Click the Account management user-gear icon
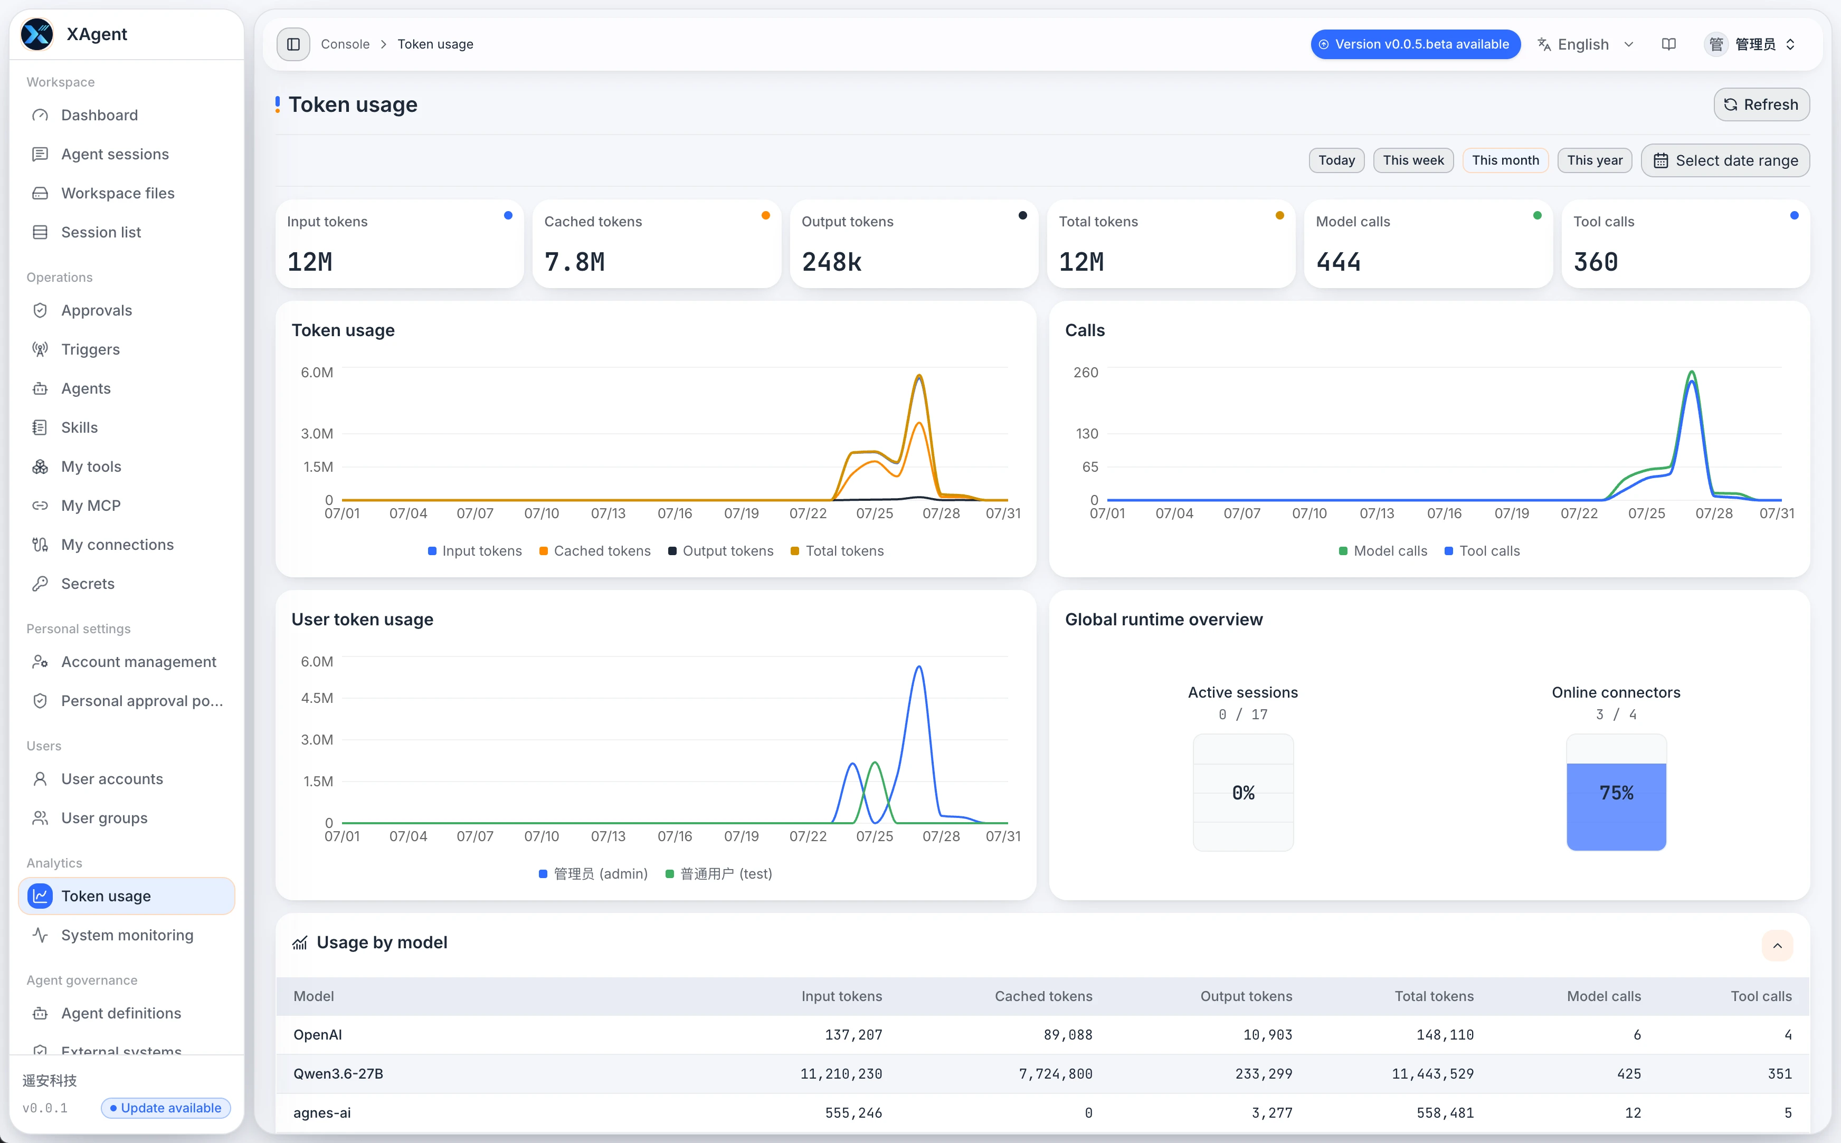1841x1143 pixels. 40,661
